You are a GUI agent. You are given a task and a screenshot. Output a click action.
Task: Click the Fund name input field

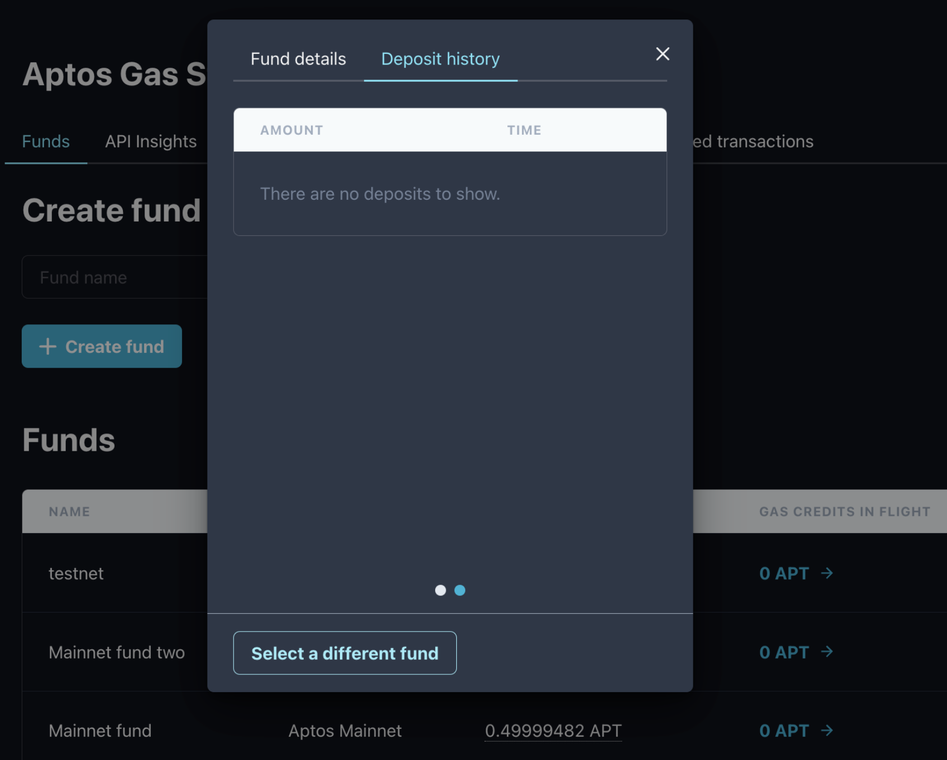115,277
